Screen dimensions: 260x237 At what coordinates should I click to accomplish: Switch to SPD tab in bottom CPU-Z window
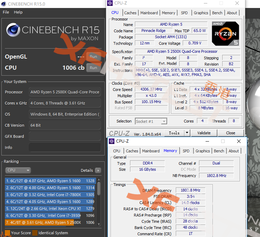click(186, 151)
